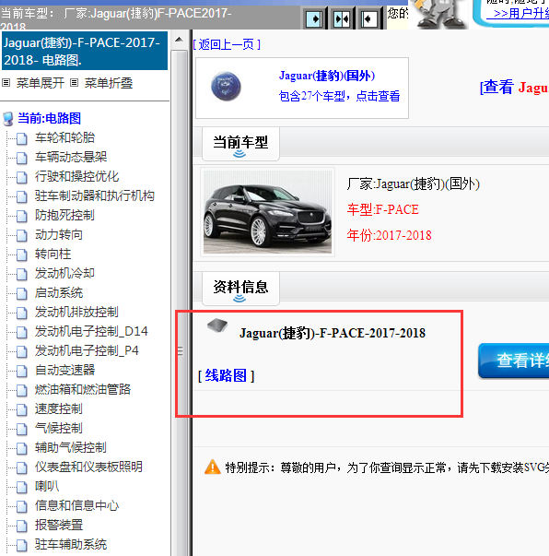Click page icon beside 启动系统

tap(22, 293)
